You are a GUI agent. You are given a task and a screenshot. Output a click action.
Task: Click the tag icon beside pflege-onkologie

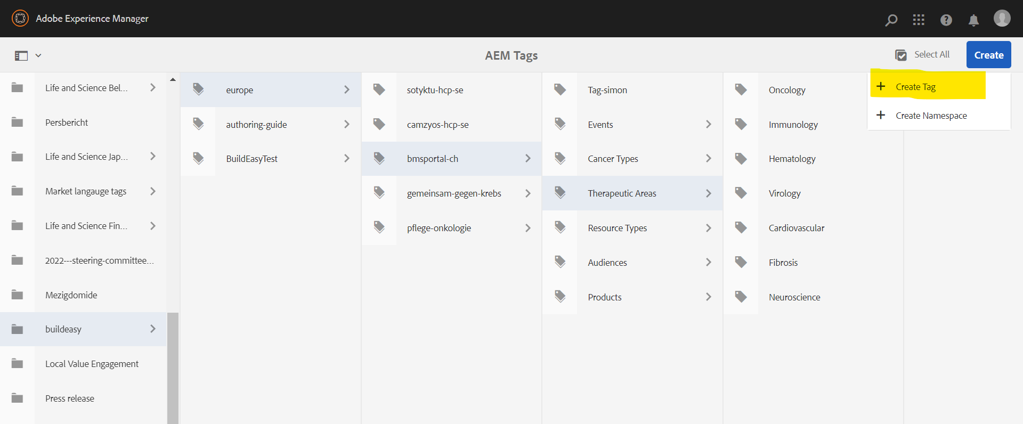point(379,227)
